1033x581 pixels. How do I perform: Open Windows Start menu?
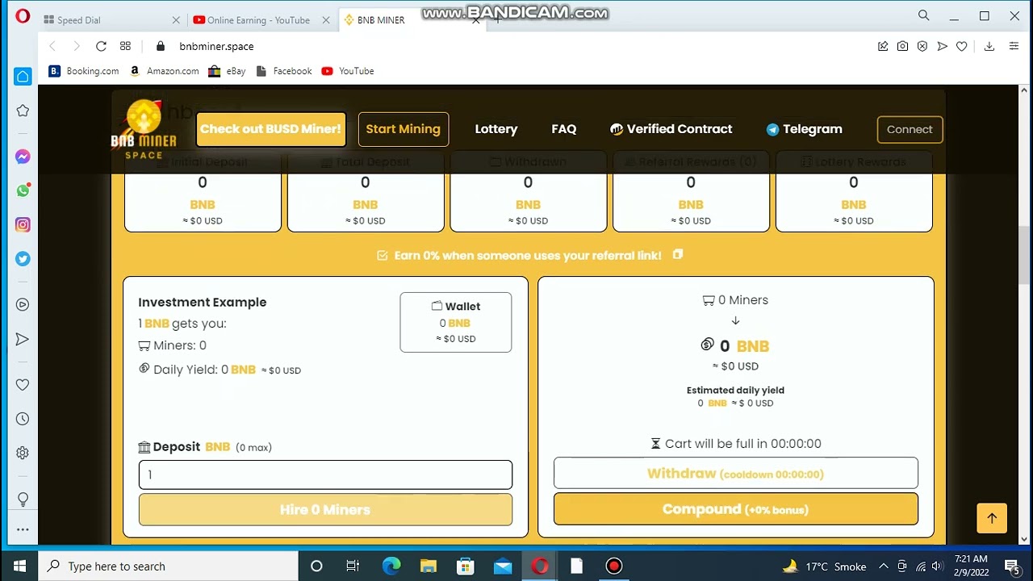pos(19,566)
